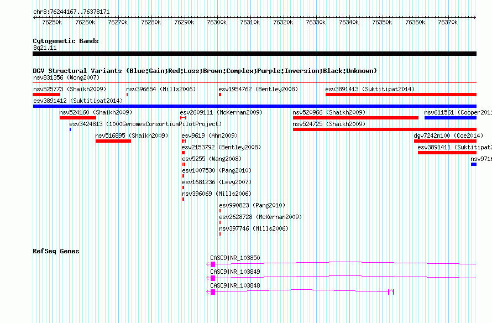Open esv3891412 (Suktitipat2014) label

pyautogui.click(x=78, y=101)
